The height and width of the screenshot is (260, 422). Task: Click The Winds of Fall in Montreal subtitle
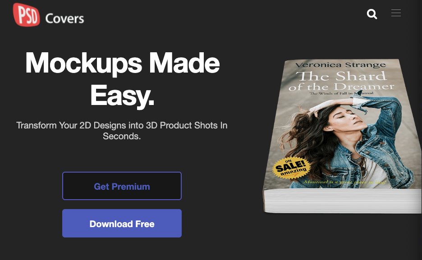pos(342,93)
